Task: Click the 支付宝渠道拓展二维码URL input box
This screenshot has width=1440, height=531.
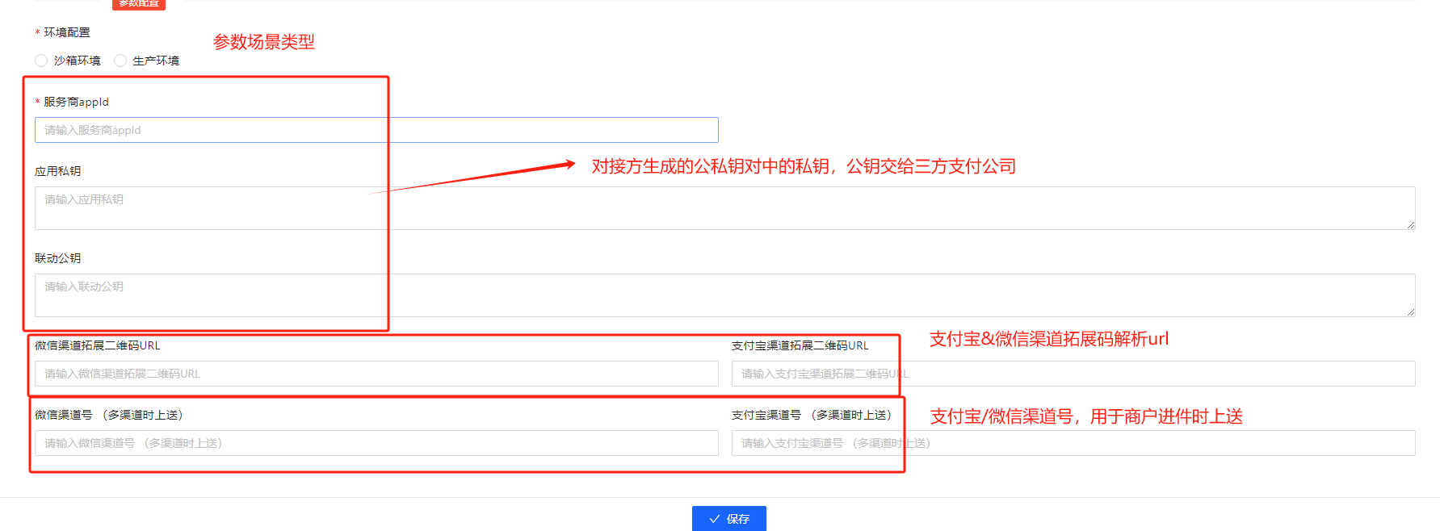Action: coord(1073,374)
